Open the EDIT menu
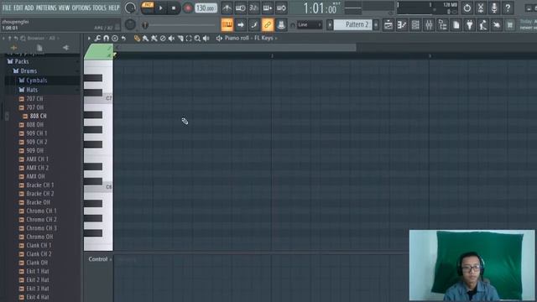 [18, 8]
